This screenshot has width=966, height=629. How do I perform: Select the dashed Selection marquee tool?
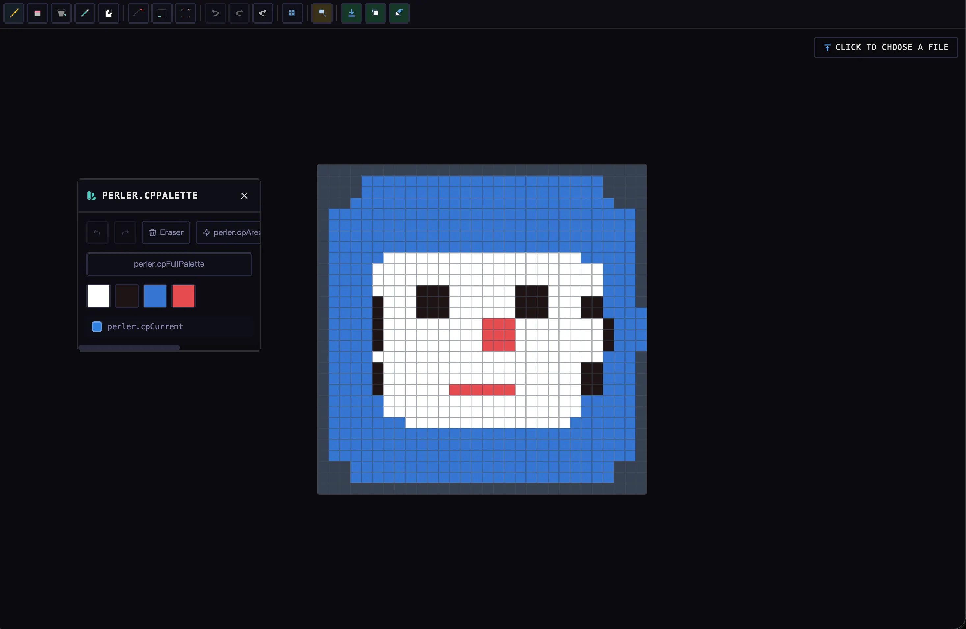point(186,13)
